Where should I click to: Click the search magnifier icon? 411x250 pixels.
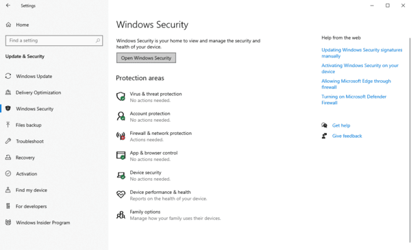click(98, 40)
